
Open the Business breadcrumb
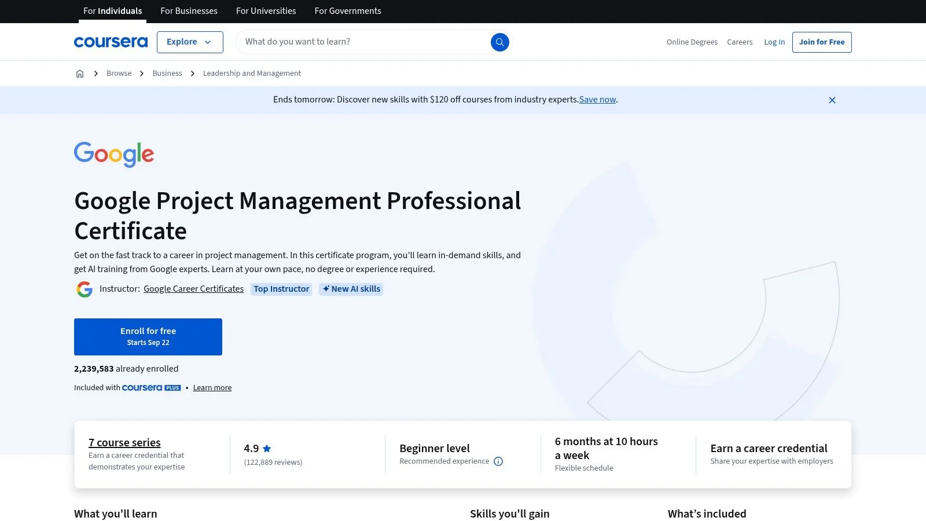(x=167, y=74)
